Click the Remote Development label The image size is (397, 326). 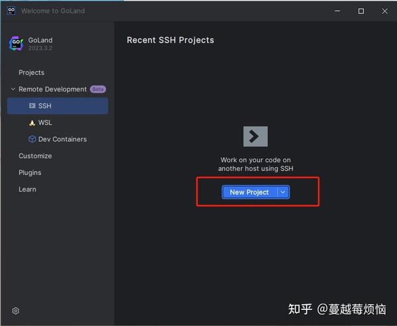53,89
